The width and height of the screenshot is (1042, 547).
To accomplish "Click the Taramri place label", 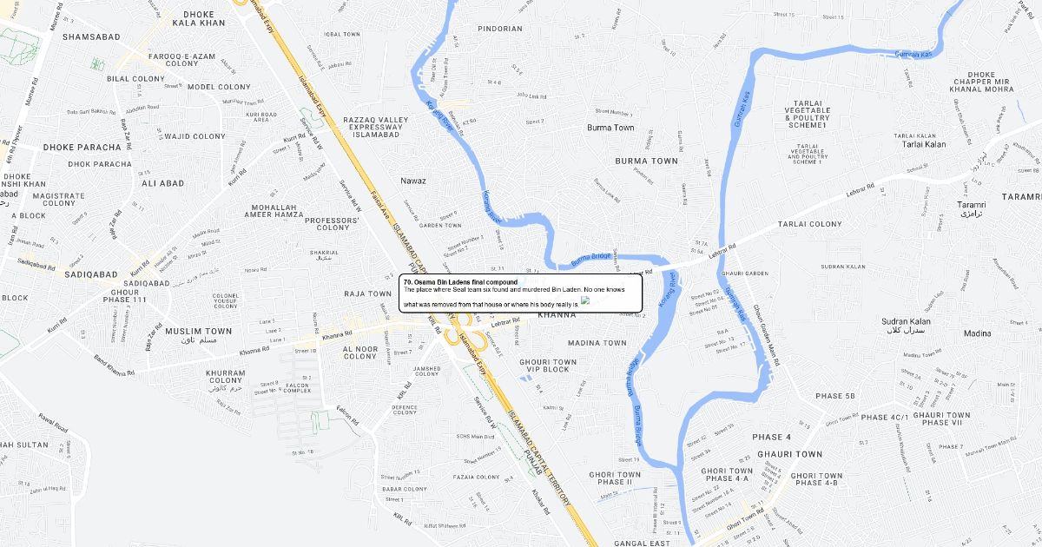I will click(971, 205).
